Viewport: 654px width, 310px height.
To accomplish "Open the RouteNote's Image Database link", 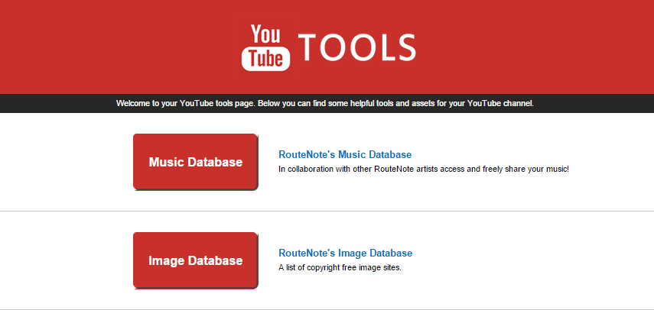I will [x=345, y=253].
